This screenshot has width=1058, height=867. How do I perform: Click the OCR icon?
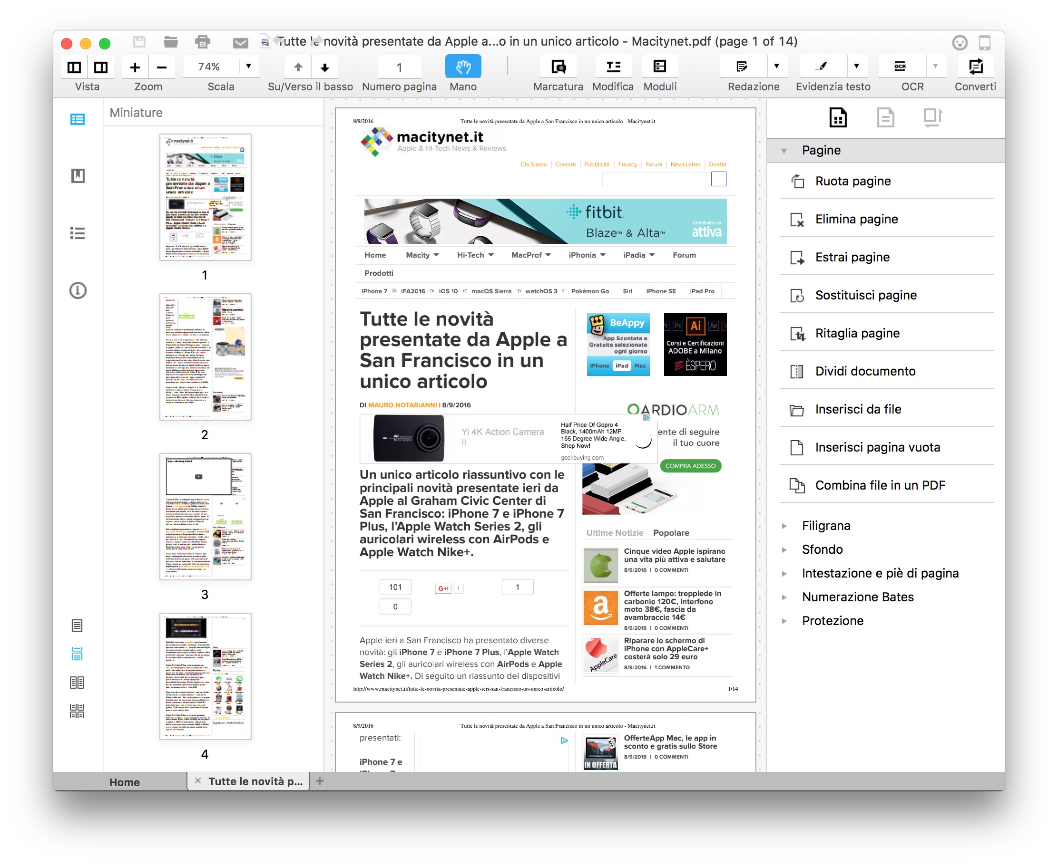click(x=900, y=67)
